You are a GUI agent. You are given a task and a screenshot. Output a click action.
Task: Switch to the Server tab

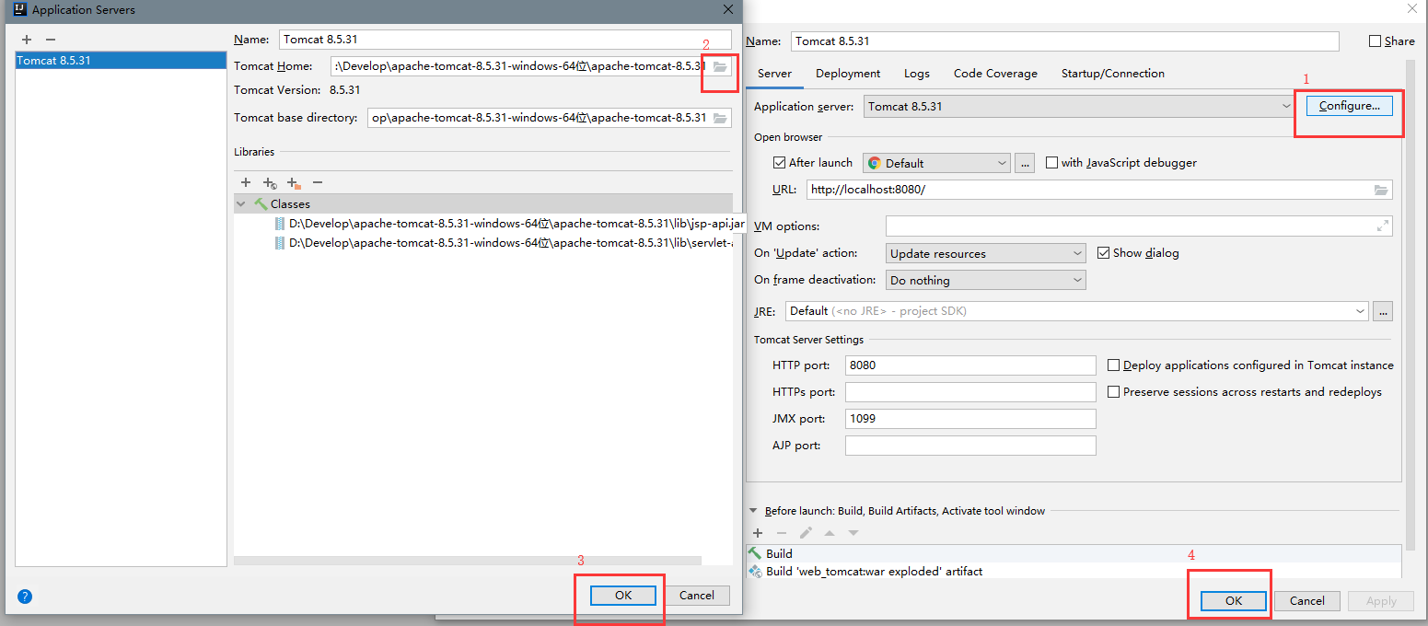coord(774,74)
